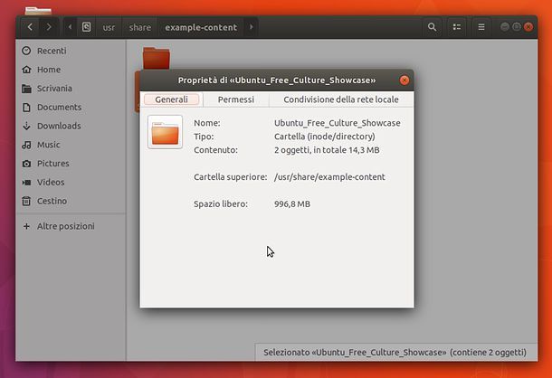Click the Recenti clock icon
This screenshot has height=378, width=552.
pos(26,51)
